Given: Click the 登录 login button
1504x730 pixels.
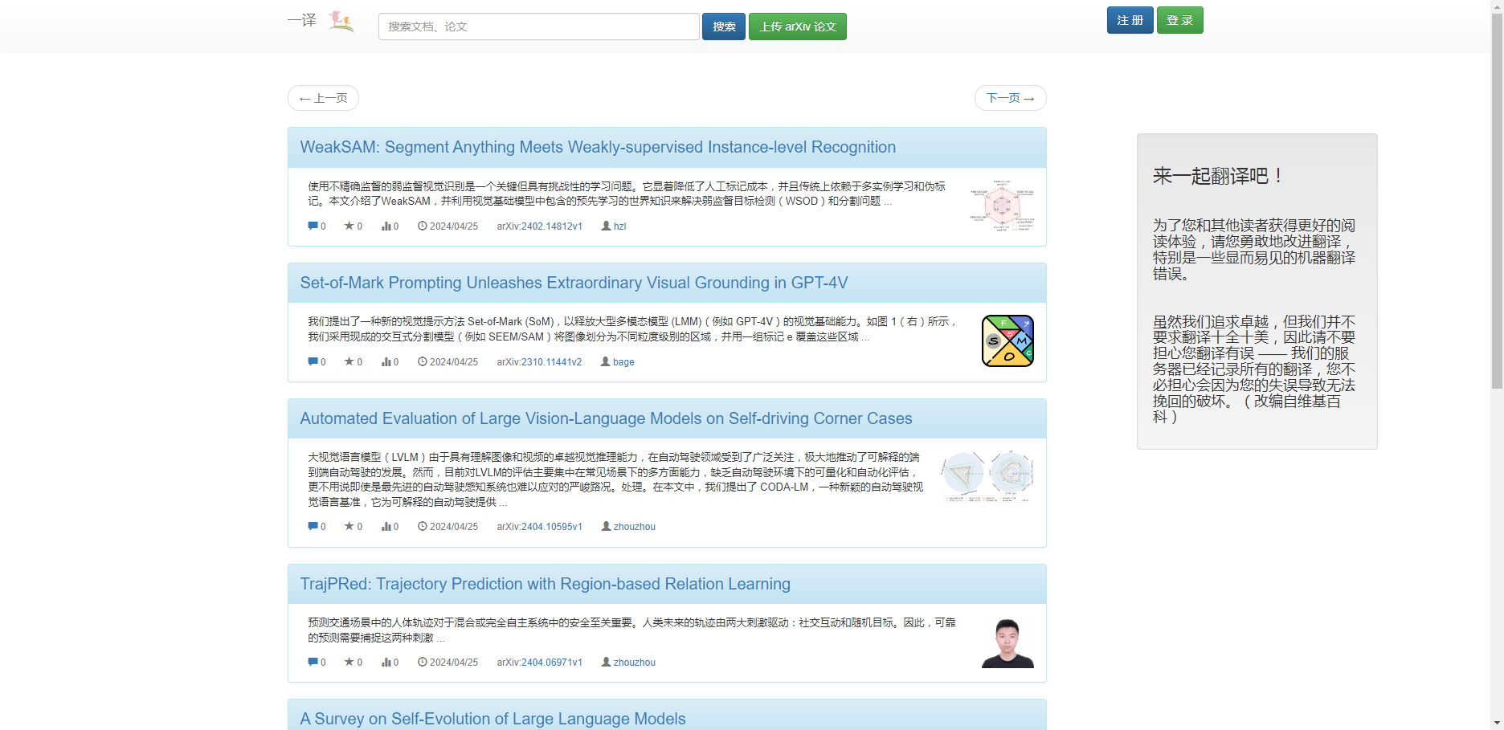Looking at the screenshot, I should pos(1179,20).
